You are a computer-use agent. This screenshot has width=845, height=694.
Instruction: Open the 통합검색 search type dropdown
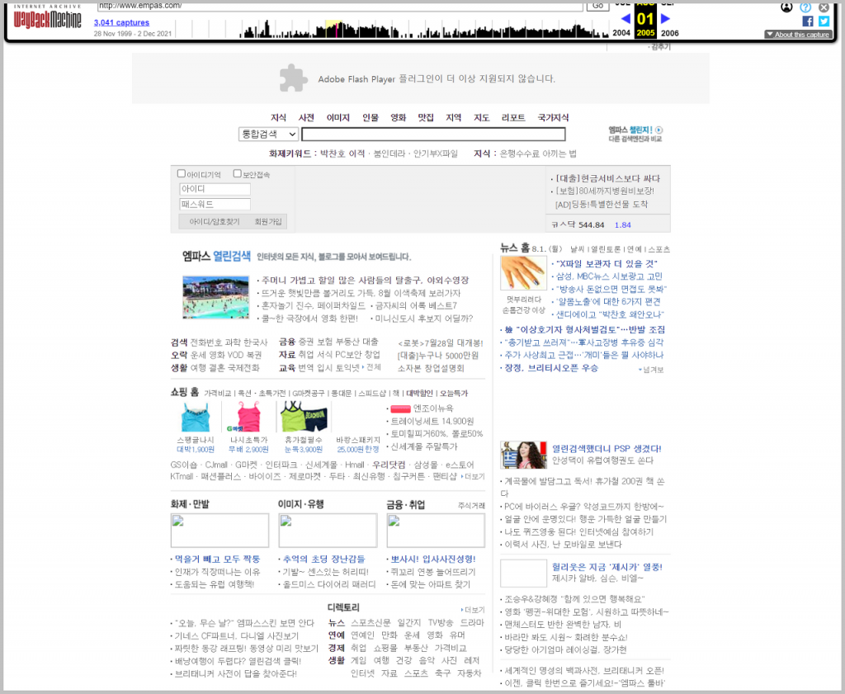[x=268, y=134]
